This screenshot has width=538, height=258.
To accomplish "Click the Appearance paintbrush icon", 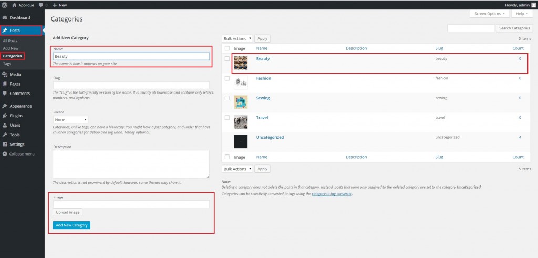I will [5, 106].
